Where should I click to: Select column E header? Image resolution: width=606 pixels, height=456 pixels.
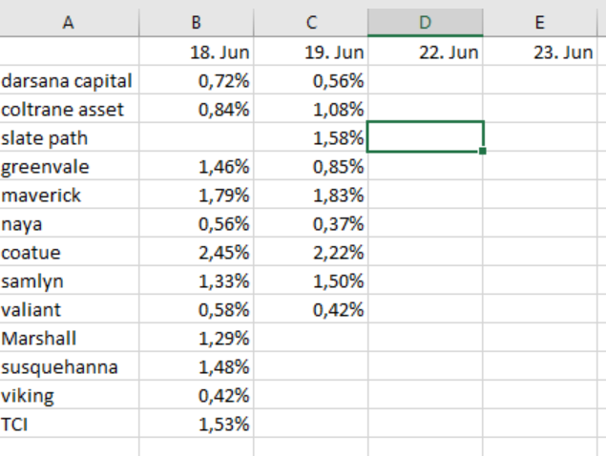tap(540, 23)
